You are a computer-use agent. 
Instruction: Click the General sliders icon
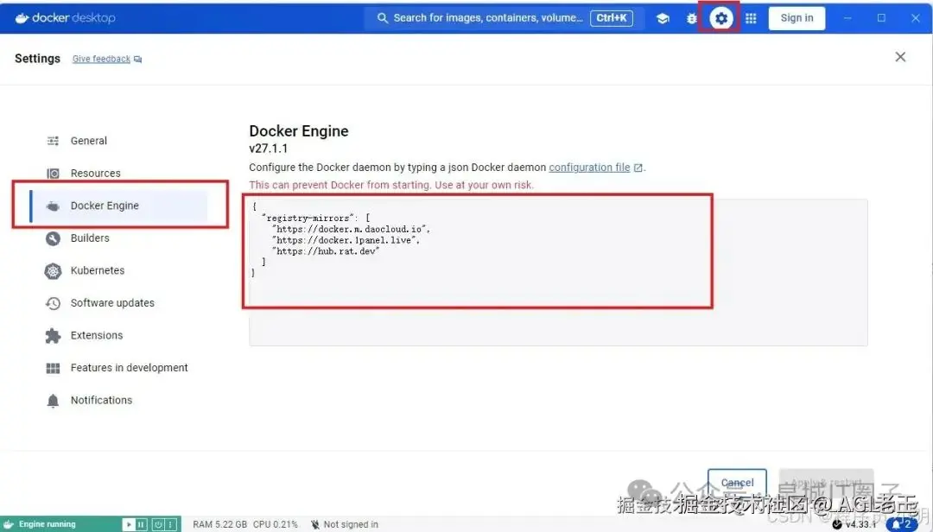[53, 141]
